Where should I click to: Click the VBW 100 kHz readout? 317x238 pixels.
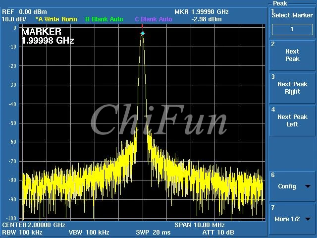pos(89,233)
